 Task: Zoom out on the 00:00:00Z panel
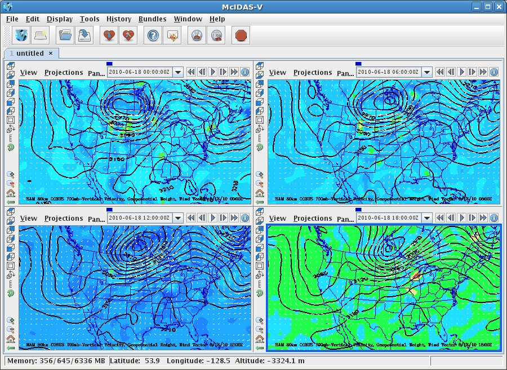11,184
